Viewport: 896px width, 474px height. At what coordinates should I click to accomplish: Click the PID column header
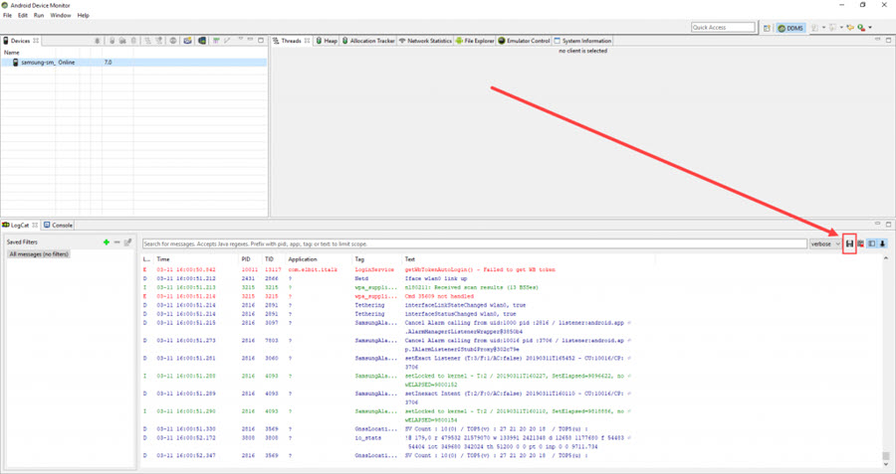click(246, 259)
